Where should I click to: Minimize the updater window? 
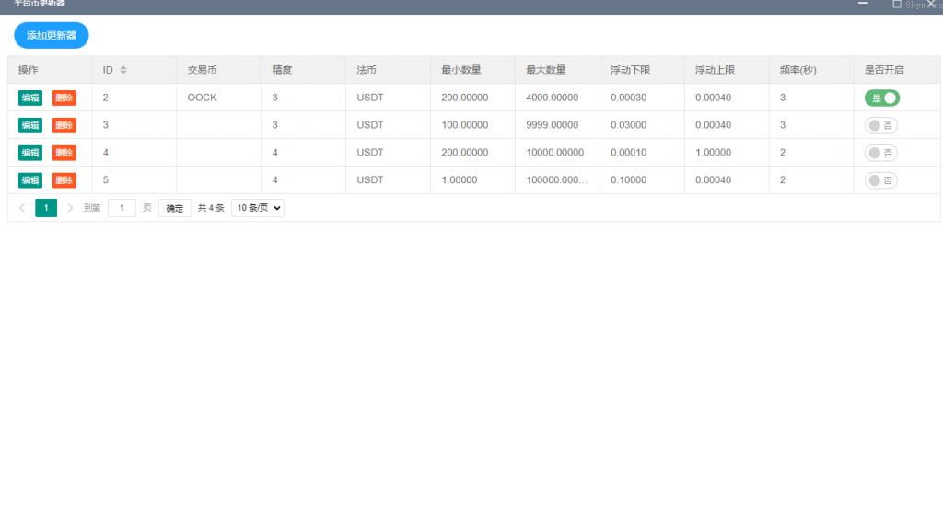click(x=863, y=4)
